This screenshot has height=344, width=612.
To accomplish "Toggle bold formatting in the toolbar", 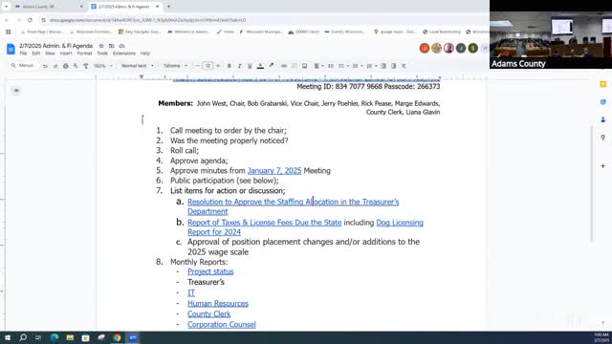I will [229, 66].
